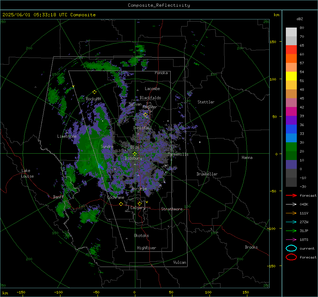Screen dimensions: 318x297
Task: Click the cyan 'current' ellipse icon
Action: tap(291, 248)
